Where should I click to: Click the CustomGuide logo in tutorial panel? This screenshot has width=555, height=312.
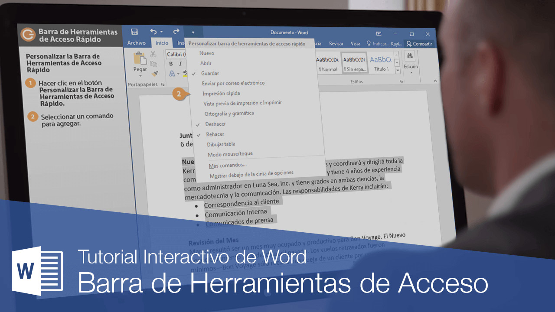click(x=28, y=34)
